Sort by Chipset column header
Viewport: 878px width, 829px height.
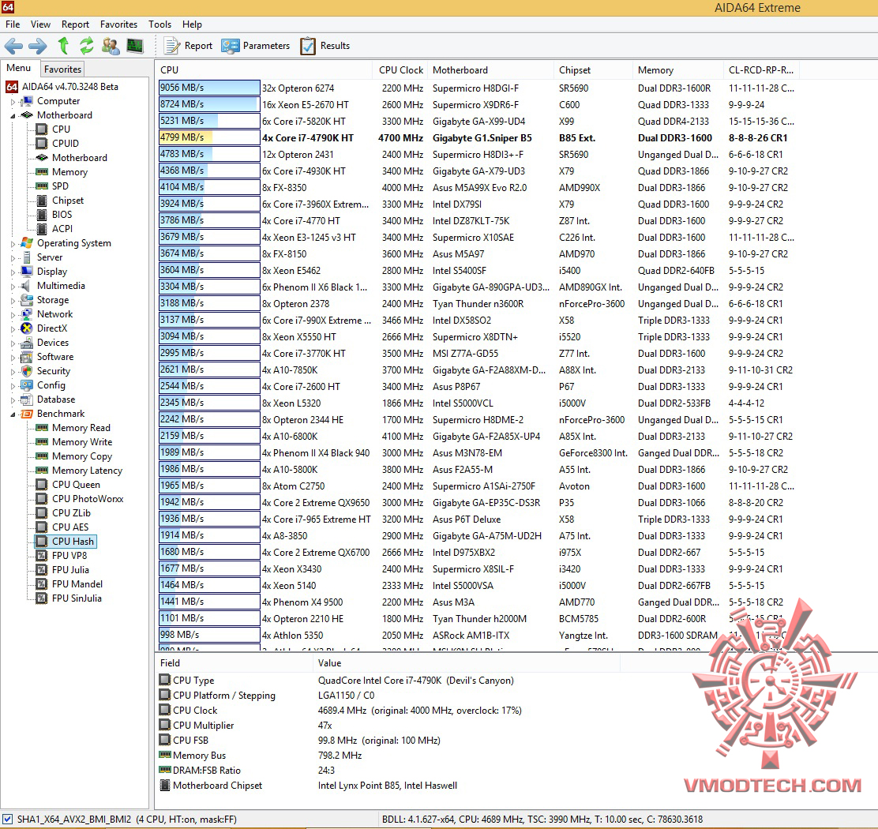[x=594, y=70]
